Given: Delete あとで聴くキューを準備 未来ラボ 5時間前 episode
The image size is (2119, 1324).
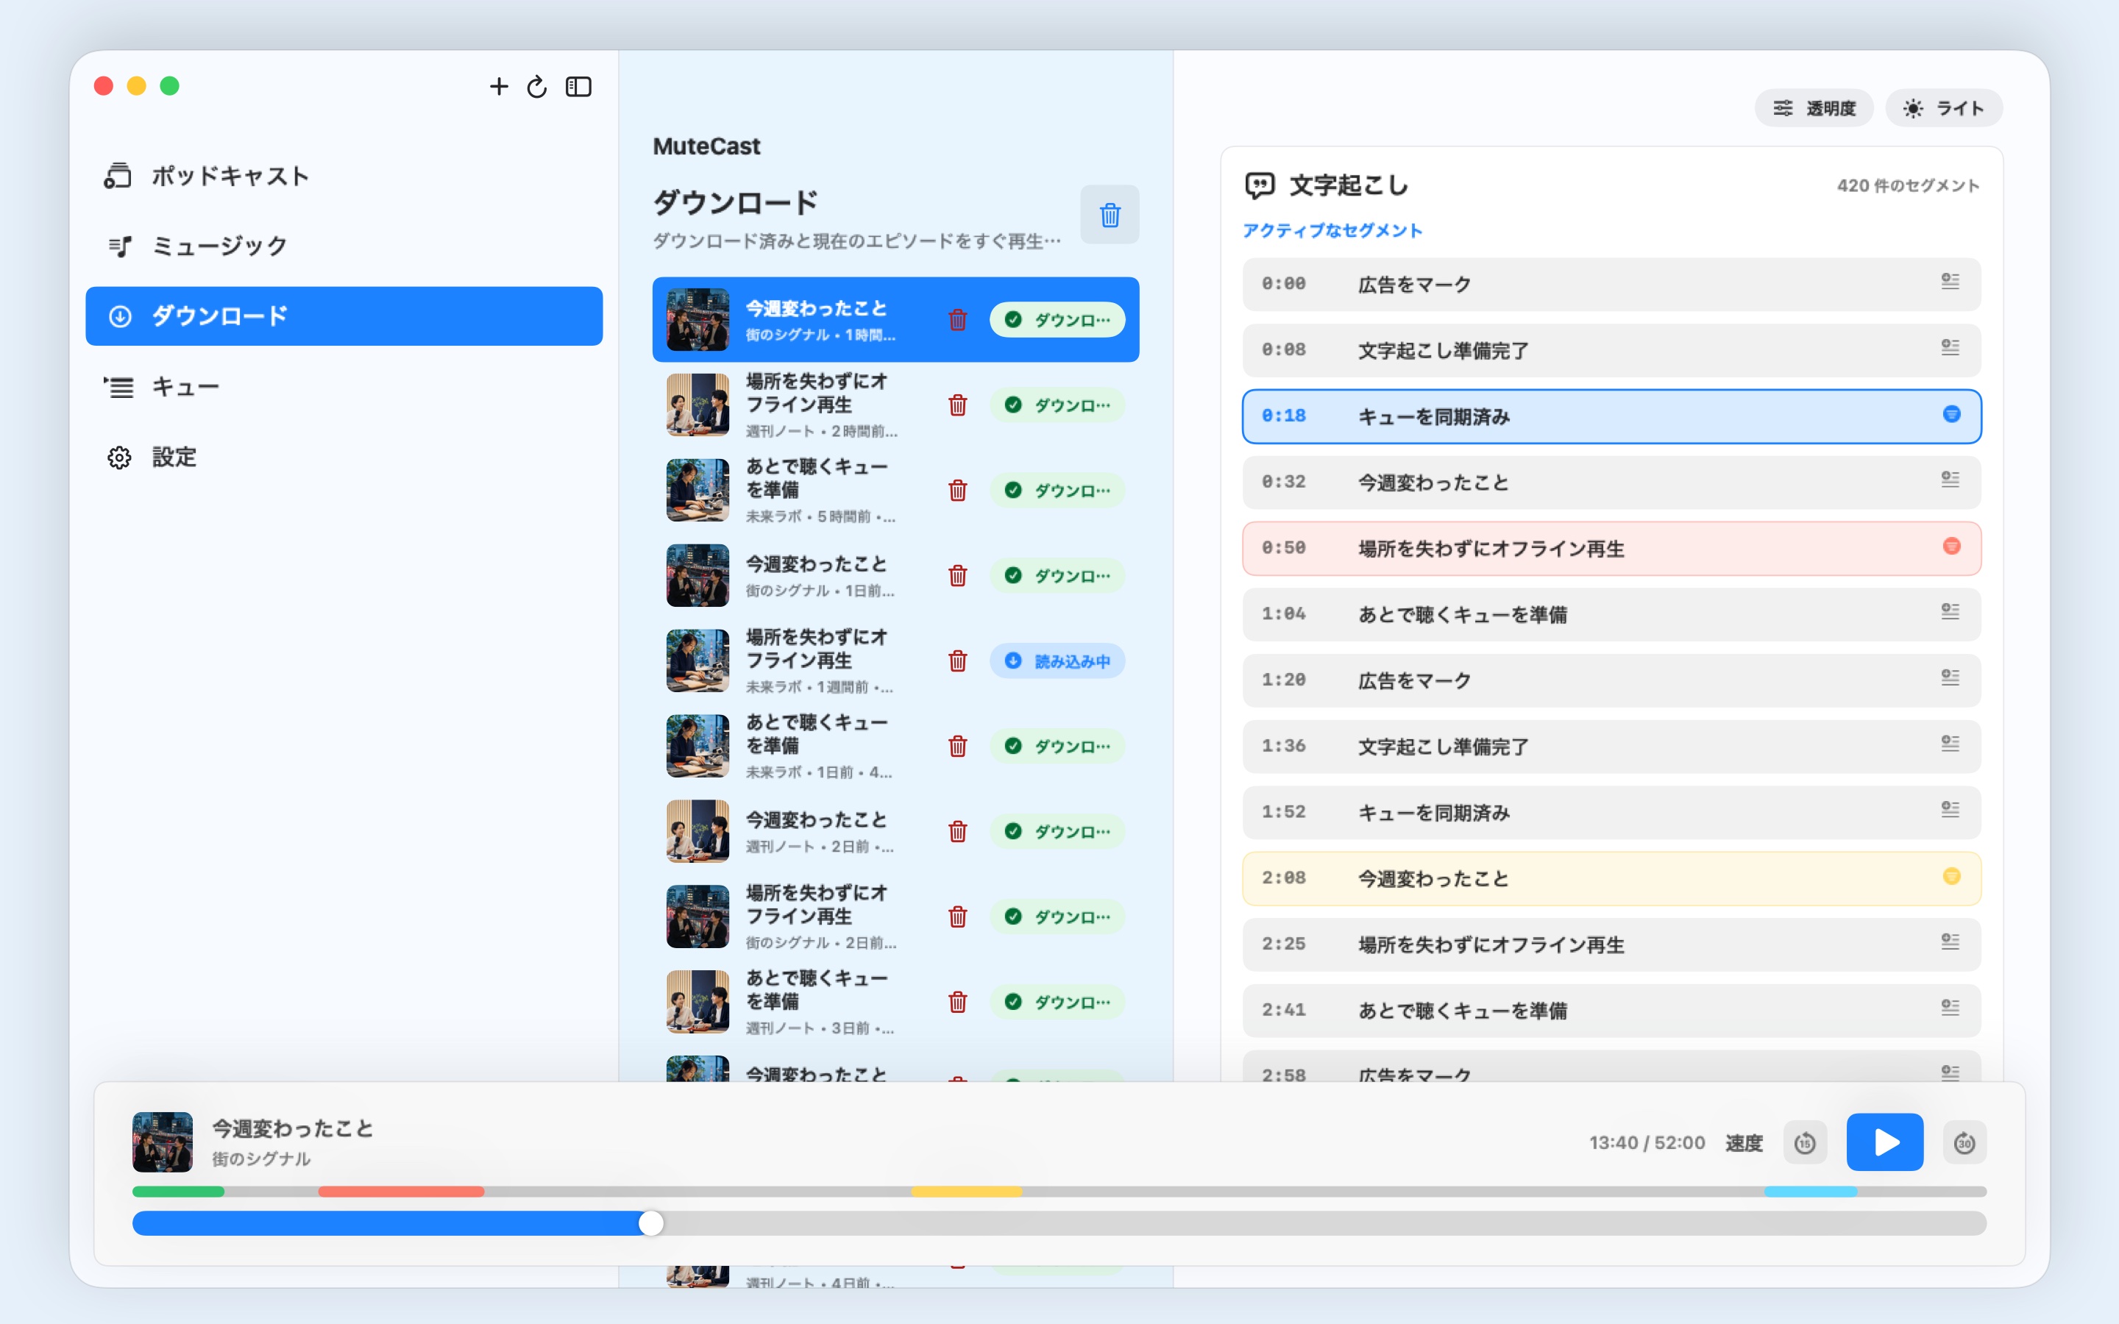Looking at the screenshot, I should coord(958,491).
